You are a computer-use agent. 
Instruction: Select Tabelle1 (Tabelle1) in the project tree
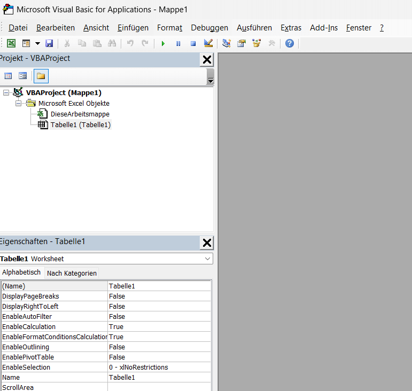[81, 125]
